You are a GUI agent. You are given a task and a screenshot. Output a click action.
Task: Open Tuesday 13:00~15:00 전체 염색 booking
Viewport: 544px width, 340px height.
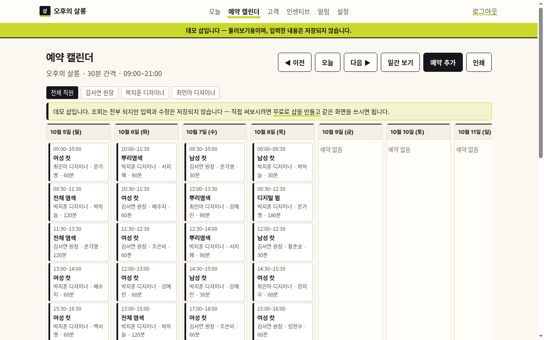tap(147, 321)
